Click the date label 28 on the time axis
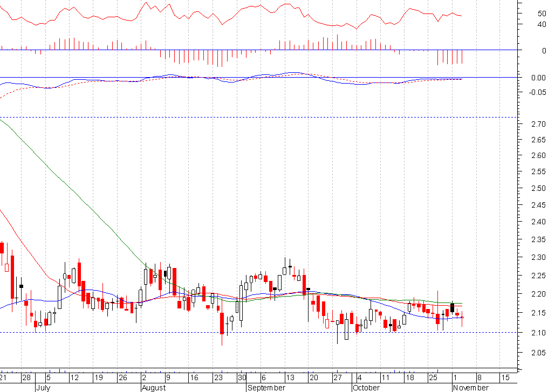Image resolution: width=548 pixels, height=392 pixels. pos(26,377)
